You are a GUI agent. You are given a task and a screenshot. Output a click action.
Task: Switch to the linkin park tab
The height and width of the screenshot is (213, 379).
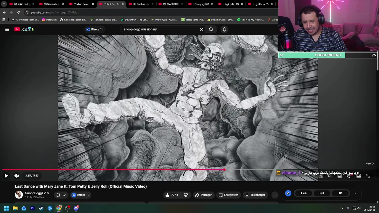[x=21, y=4]
